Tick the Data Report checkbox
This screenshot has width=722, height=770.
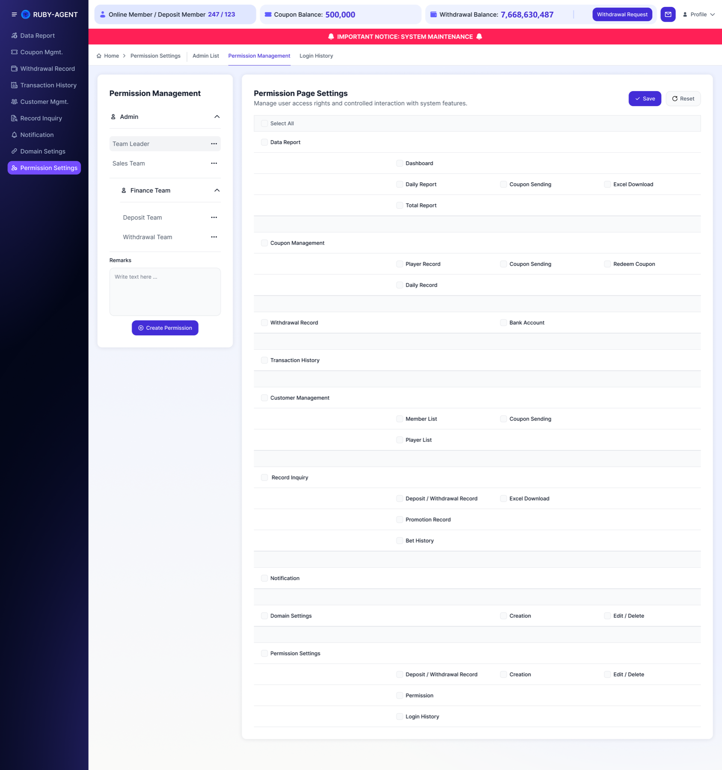point(264,142)
